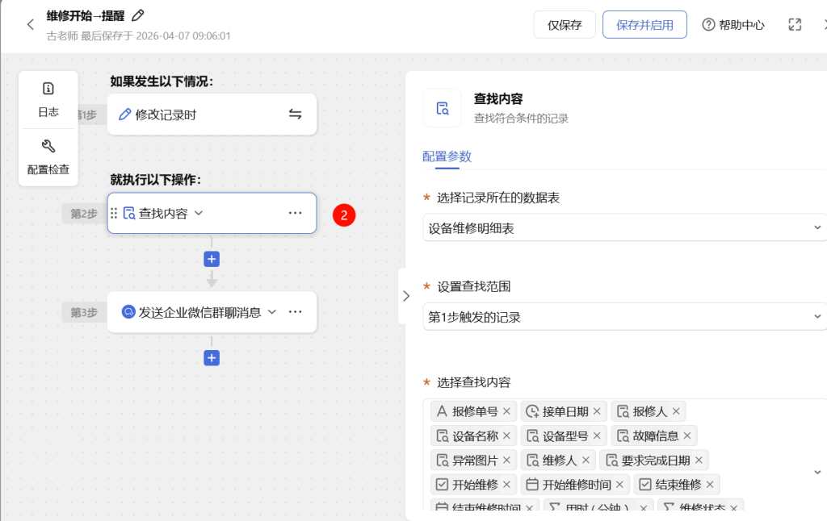Click the 开始维修时间 tag text
Image resolution: width=827 pixels, height=521 pixels.
tap(577, 485)
